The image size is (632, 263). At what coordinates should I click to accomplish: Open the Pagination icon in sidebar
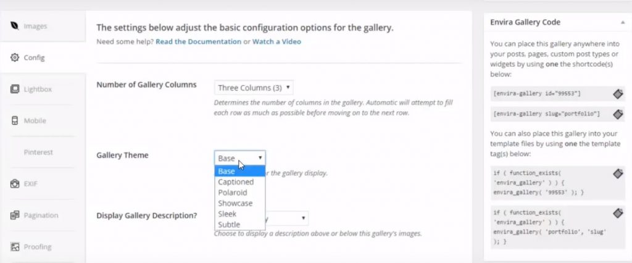click(15, 215)
